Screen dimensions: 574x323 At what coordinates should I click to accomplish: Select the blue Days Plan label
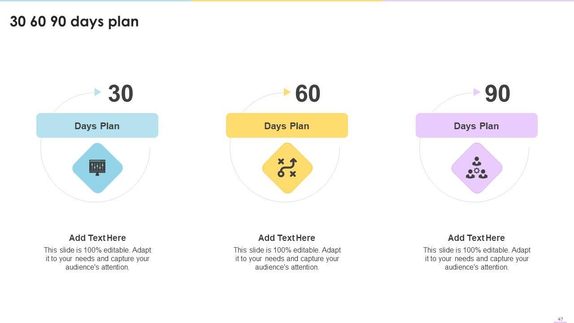click(97, 126)
